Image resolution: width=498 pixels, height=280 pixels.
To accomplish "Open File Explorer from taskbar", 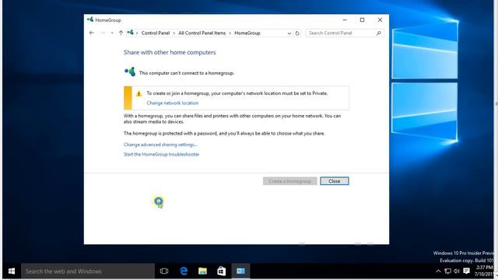I will [202, 271].
